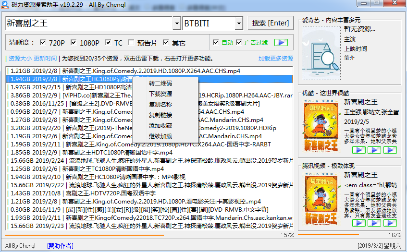Select the 3.20GB 2019/2/20 HDRip row

[149, 128]
